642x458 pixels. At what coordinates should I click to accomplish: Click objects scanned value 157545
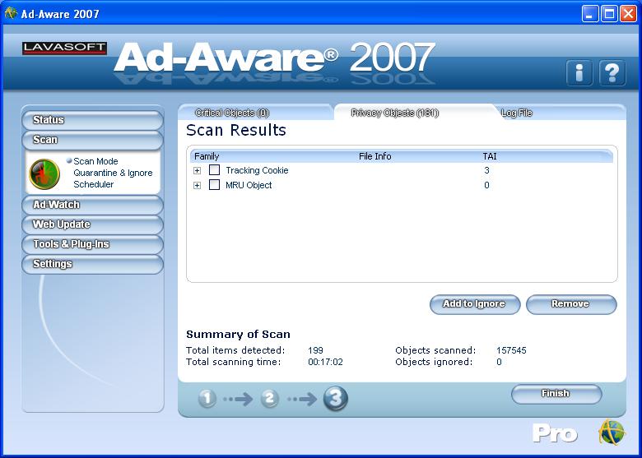pos(511,350)
